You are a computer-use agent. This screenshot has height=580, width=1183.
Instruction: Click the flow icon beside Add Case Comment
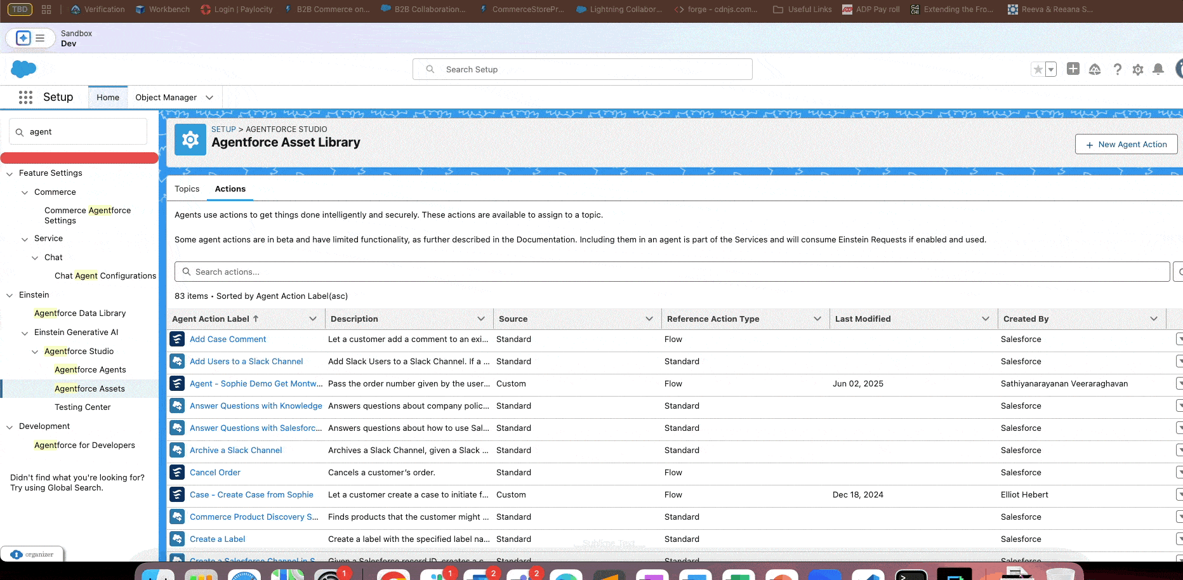point(176,339)
